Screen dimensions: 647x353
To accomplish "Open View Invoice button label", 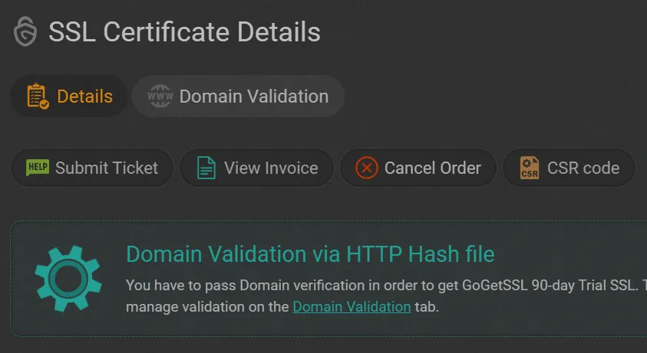I will (x=270, y=168).
